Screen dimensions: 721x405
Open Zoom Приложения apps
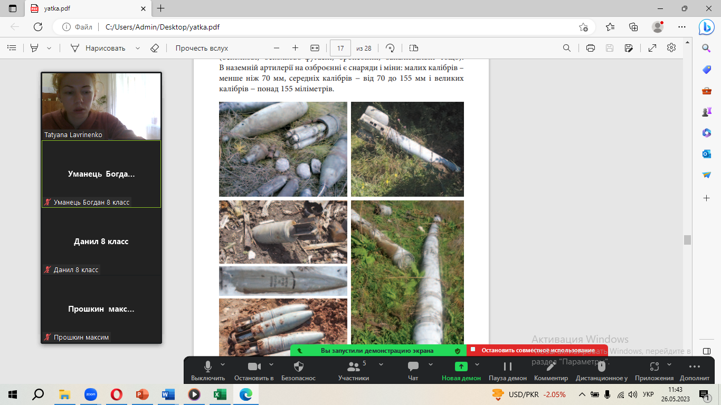click(654, 371)
